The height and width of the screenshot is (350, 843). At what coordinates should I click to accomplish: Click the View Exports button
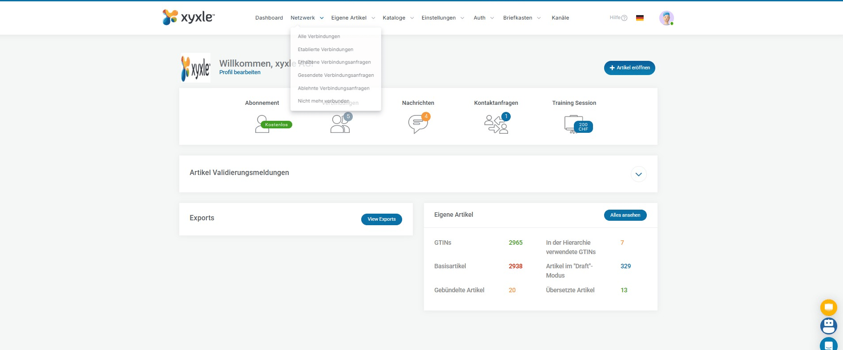381,219
